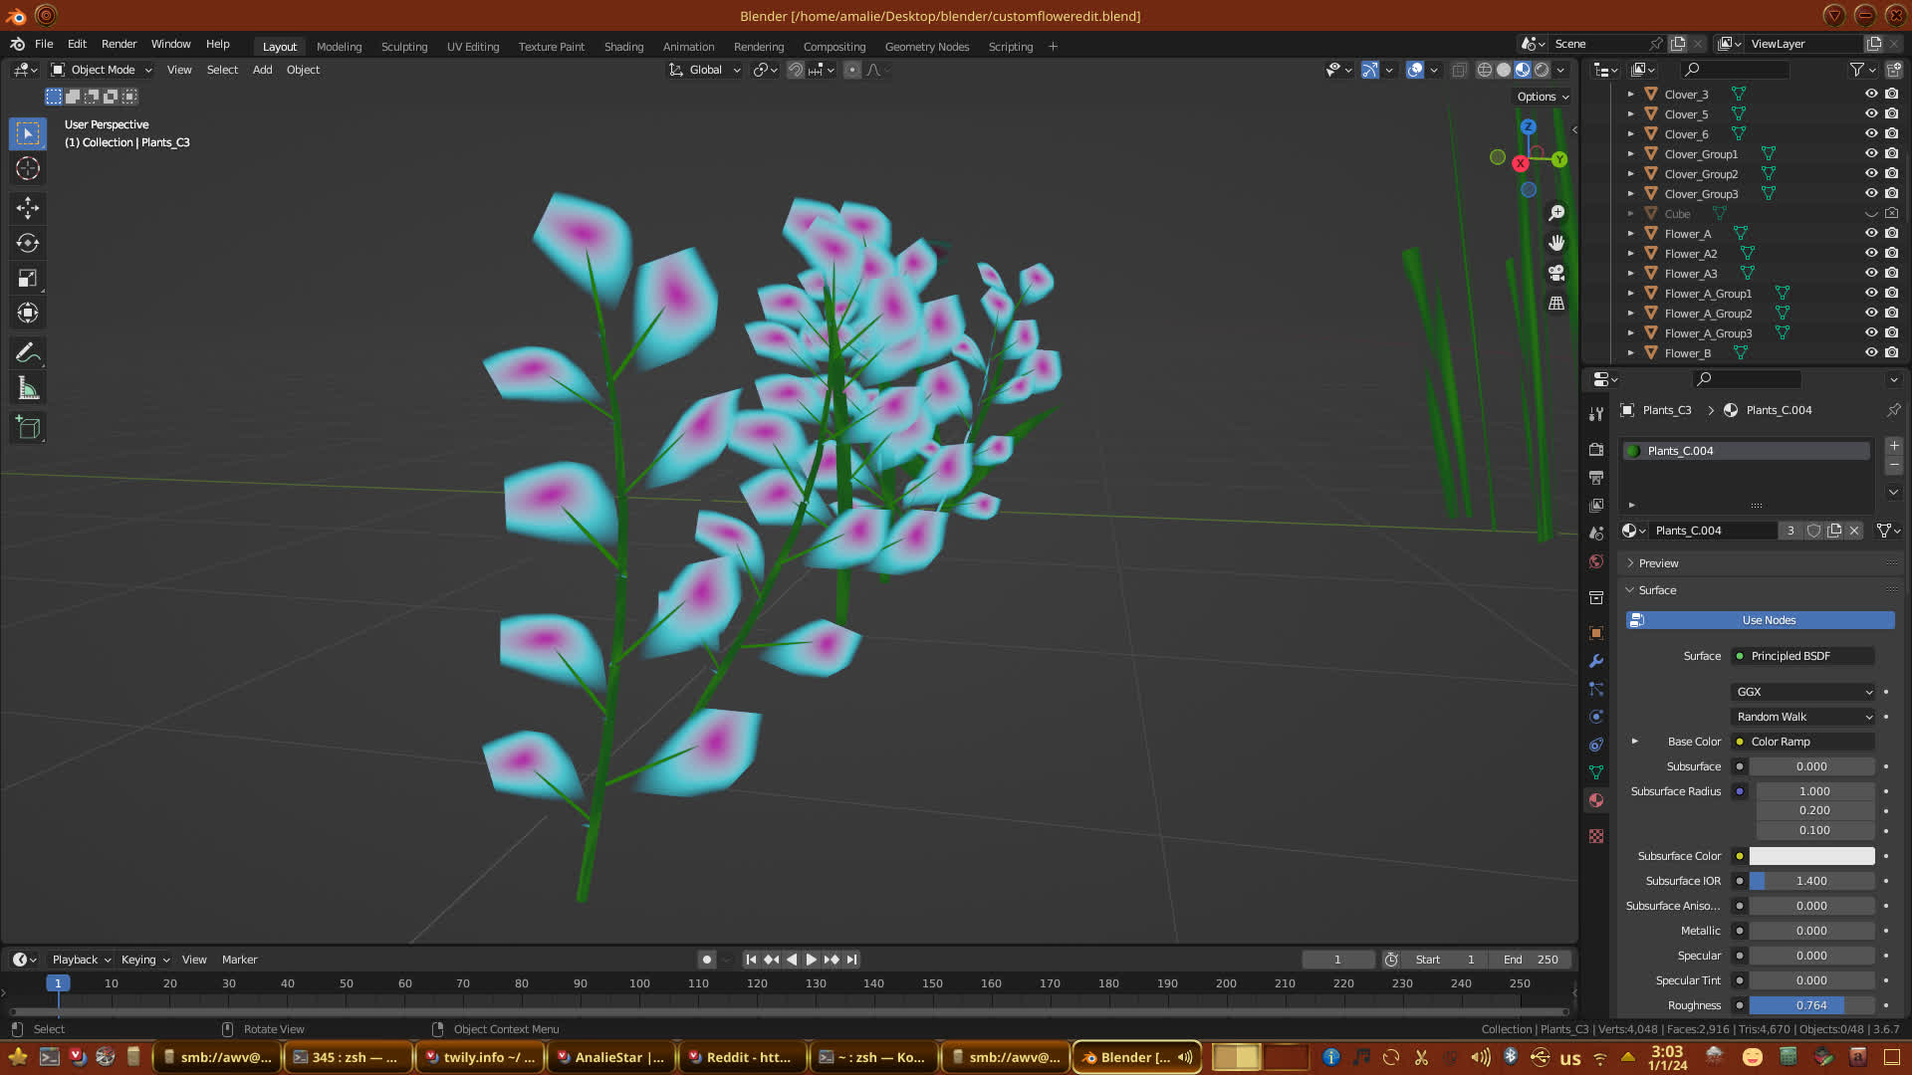Click the Options button in viewport
The image size is (1912, 1075).
[x=1542, y=97]
